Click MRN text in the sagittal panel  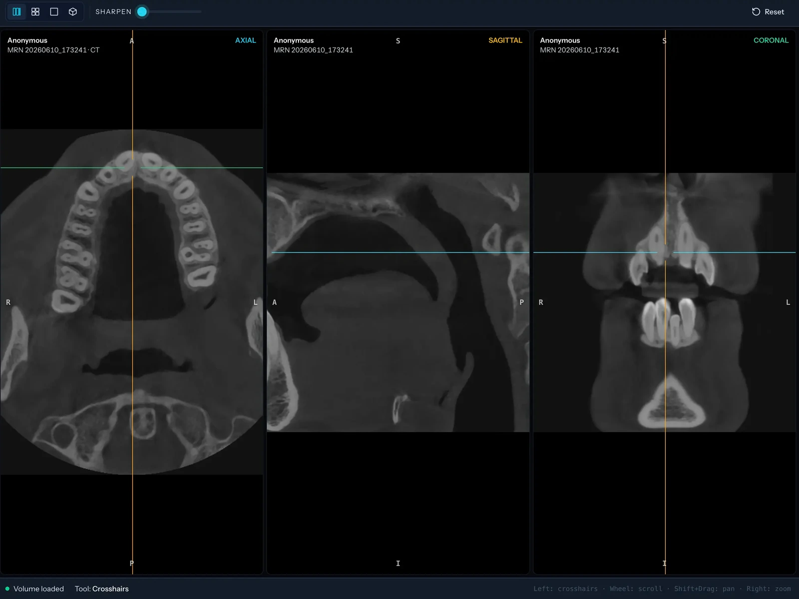point(313,50)
